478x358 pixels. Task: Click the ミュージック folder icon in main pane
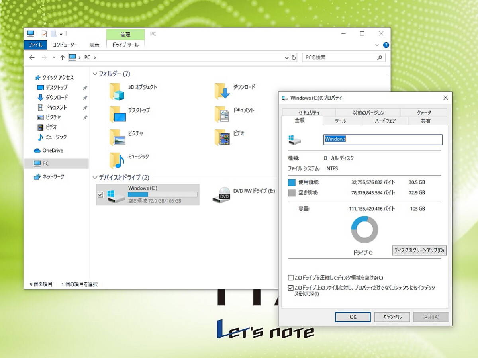118,161
